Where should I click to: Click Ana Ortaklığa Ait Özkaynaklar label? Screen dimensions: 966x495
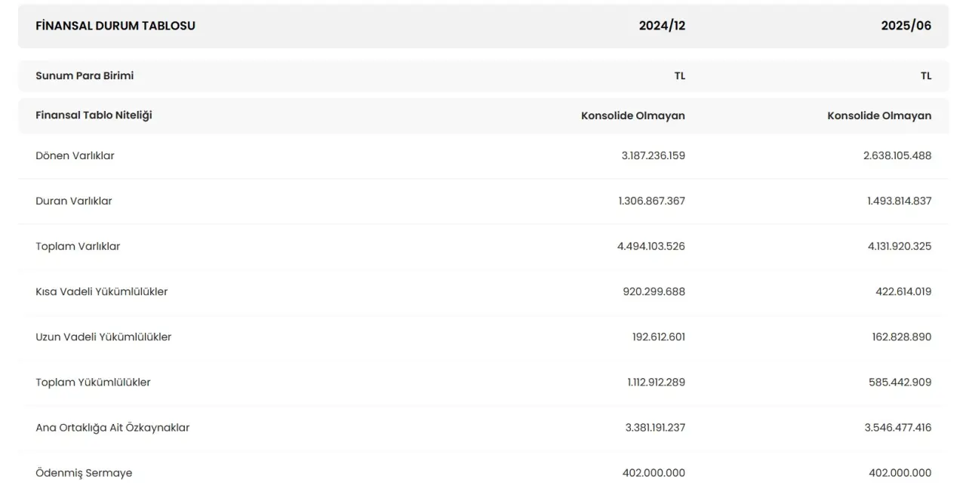(112, 427)
